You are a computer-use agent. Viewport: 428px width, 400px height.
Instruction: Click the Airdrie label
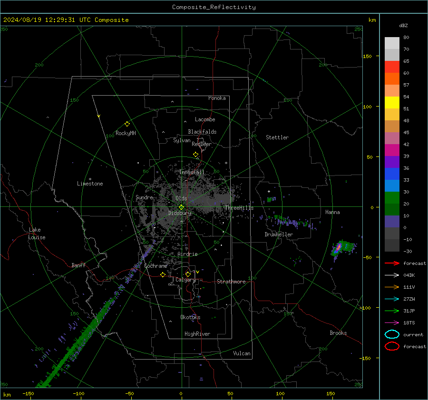click(x=187, y=254)
